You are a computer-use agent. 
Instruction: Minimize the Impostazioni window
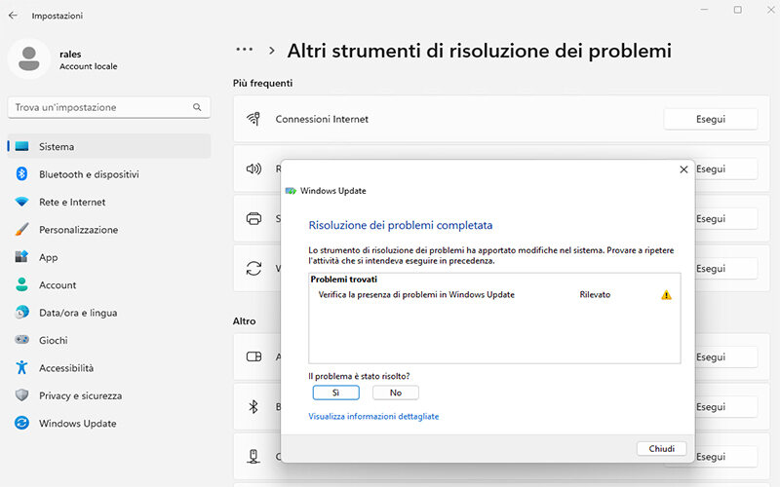pyautogui.click(x=704, y=10)
